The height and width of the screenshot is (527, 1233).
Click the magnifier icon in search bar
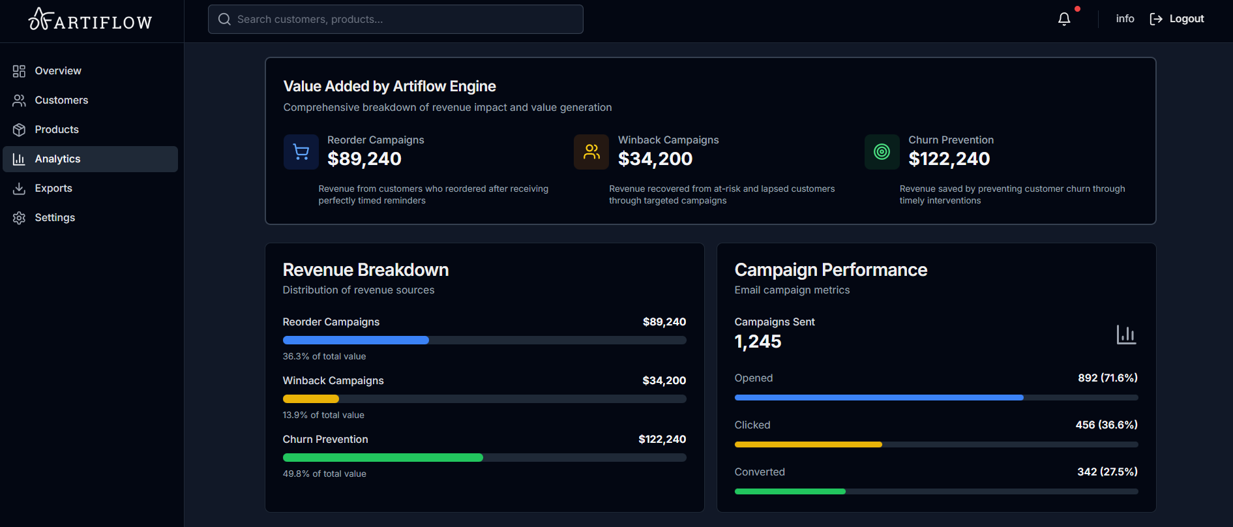tap(224, 20)
